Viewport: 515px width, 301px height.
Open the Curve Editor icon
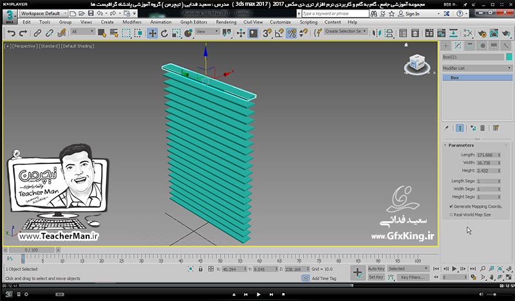(x=441, y=33)
